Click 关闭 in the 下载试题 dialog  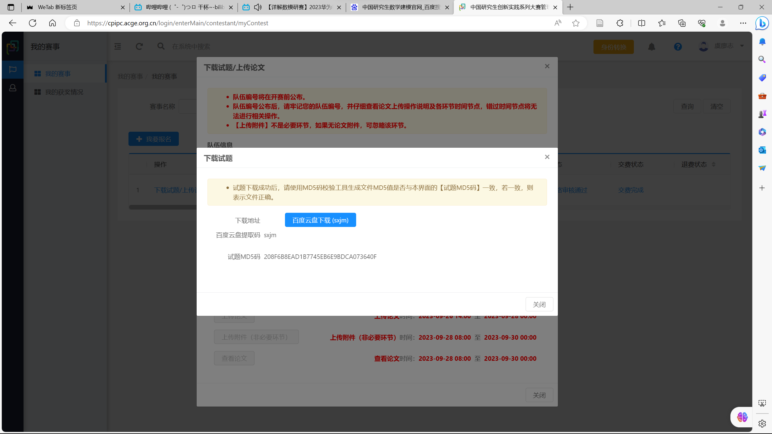point(539,304)
